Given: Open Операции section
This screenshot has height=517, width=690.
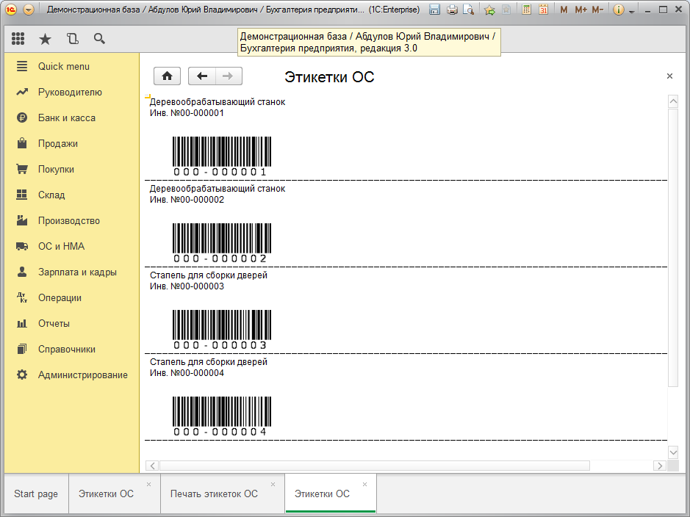Looking at the screenshot, I should click(x=72, y=297).
